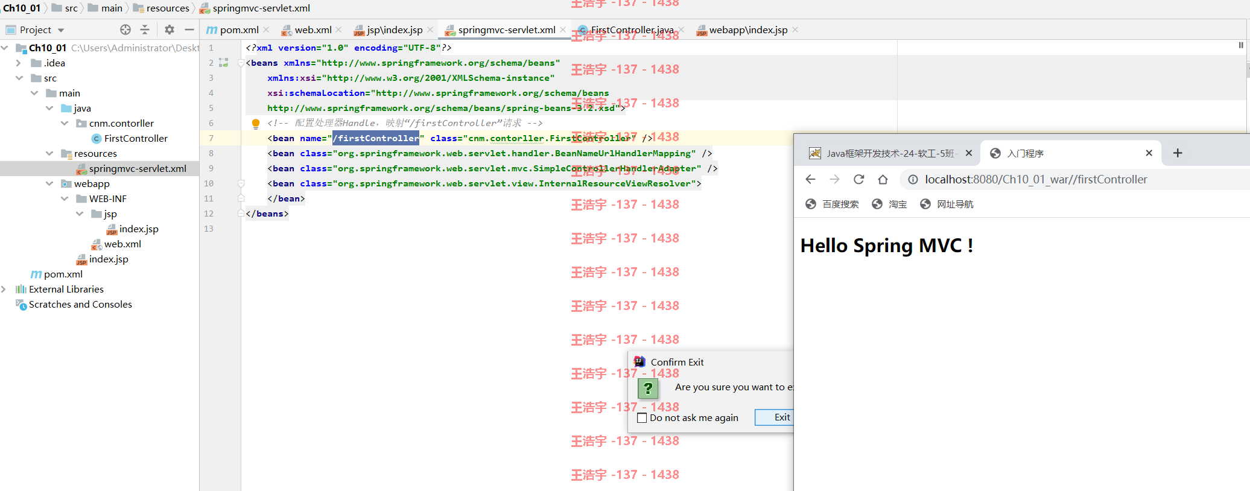The image size is (1250, 491).
Task: Open the 网址导航 bookmark
Action: pyautogui.click(x=947, y=204)
